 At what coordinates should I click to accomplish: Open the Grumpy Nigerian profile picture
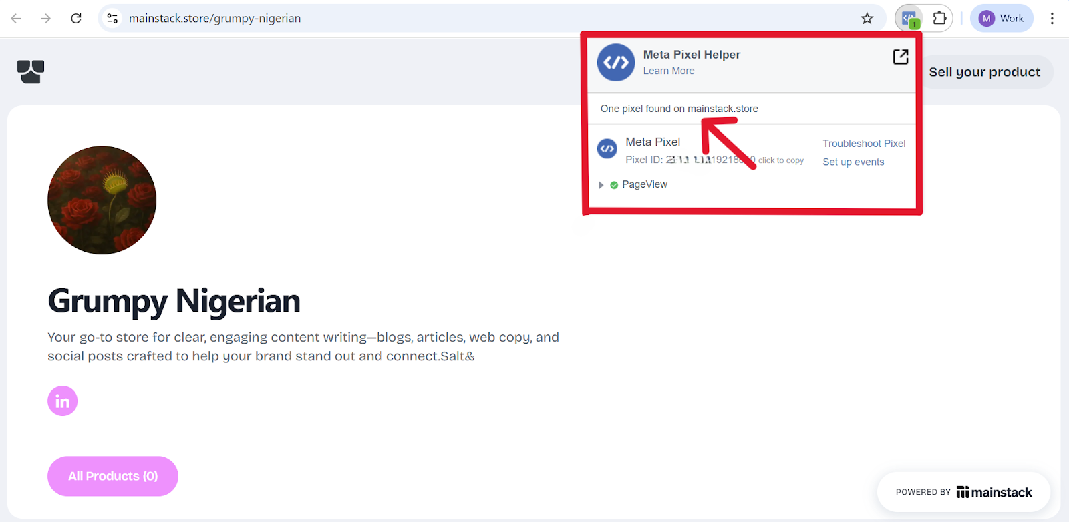[102, 200]
